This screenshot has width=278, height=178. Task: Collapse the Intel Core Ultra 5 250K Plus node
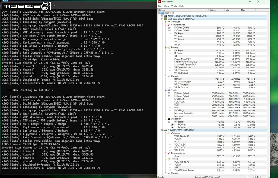162,19
